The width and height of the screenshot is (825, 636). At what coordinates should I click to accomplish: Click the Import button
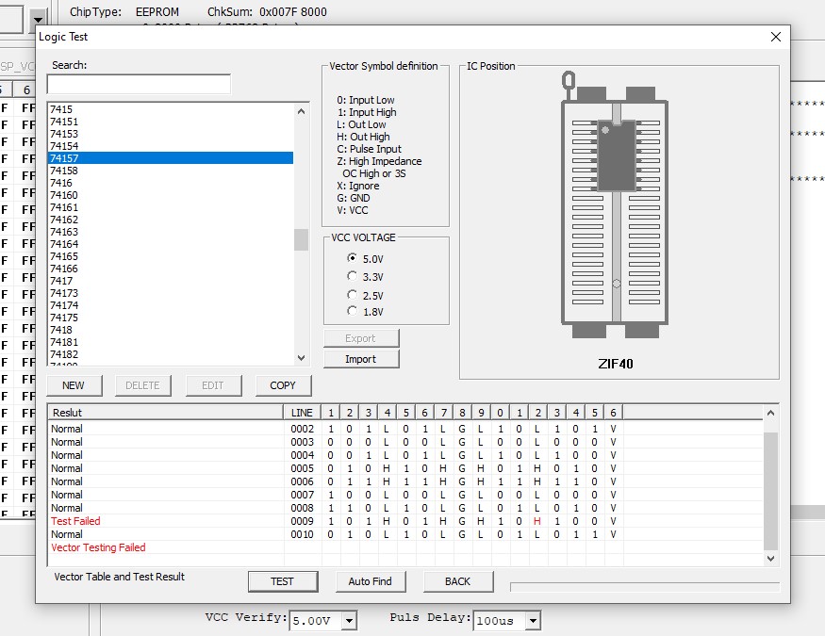tap(361, 359)
